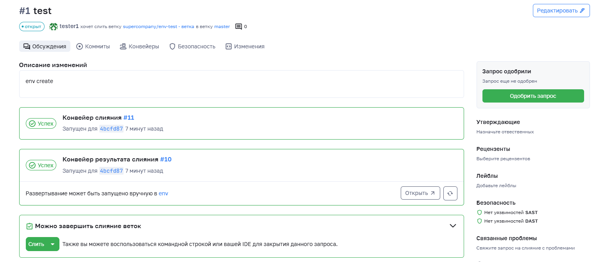
Task: Click tester1's avatar icon
Action: [54, 27]
